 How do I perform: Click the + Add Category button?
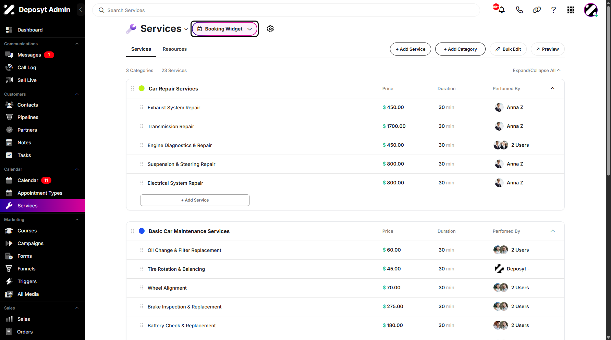pyautogui.click(x=460, y=49)
